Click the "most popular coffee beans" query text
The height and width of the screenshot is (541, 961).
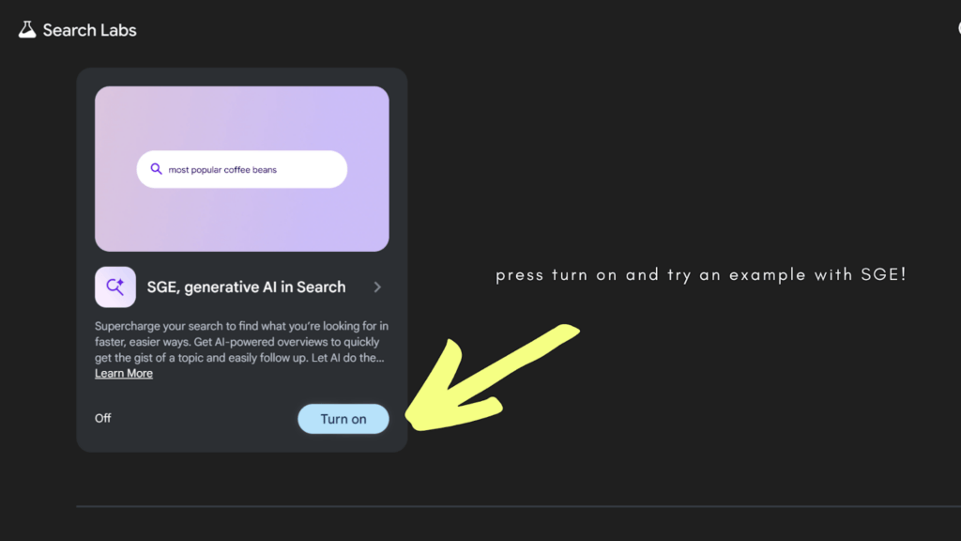tap(222, 170)
